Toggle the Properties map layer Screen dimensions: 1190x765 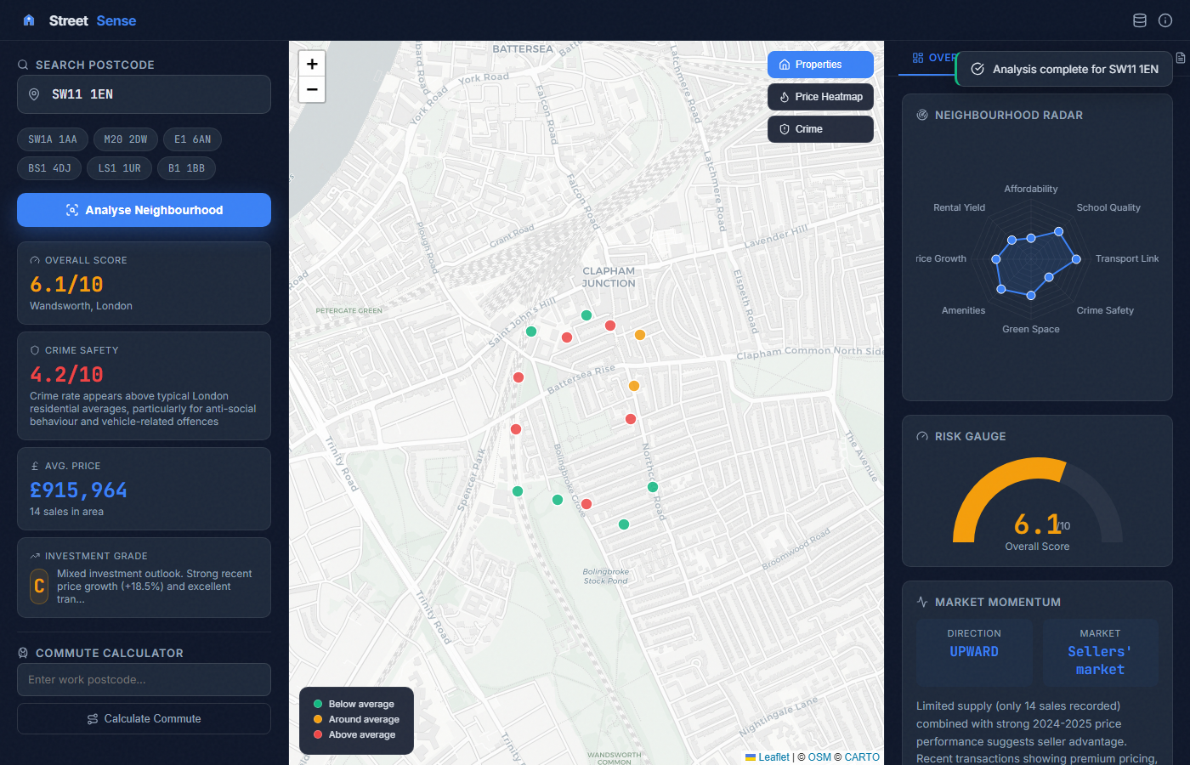click(x=820, y=65)
